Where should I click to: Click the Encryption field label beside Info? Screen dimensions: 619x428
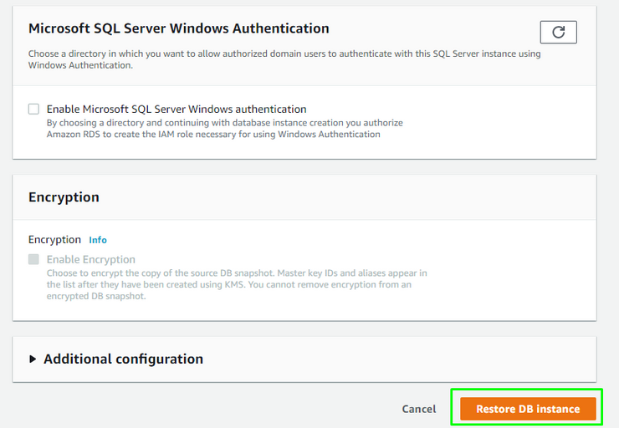(x=54, y=240)
